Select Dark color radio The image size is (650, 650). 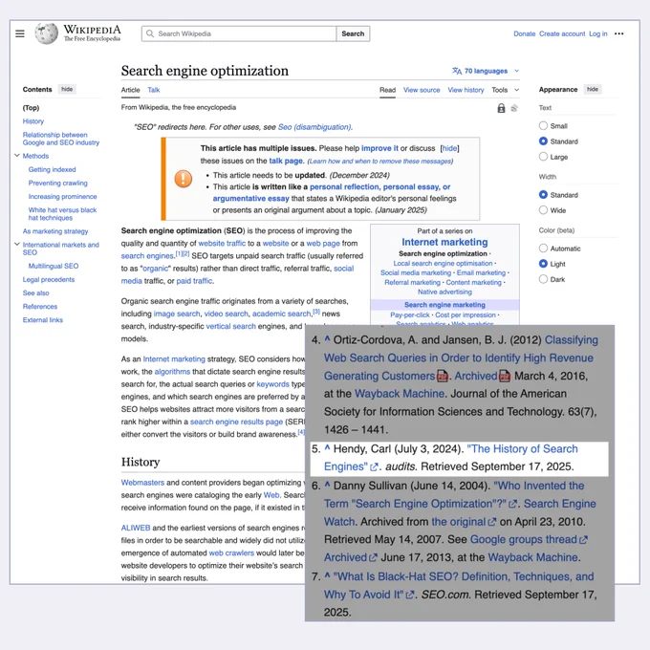[x=543, y=279]
